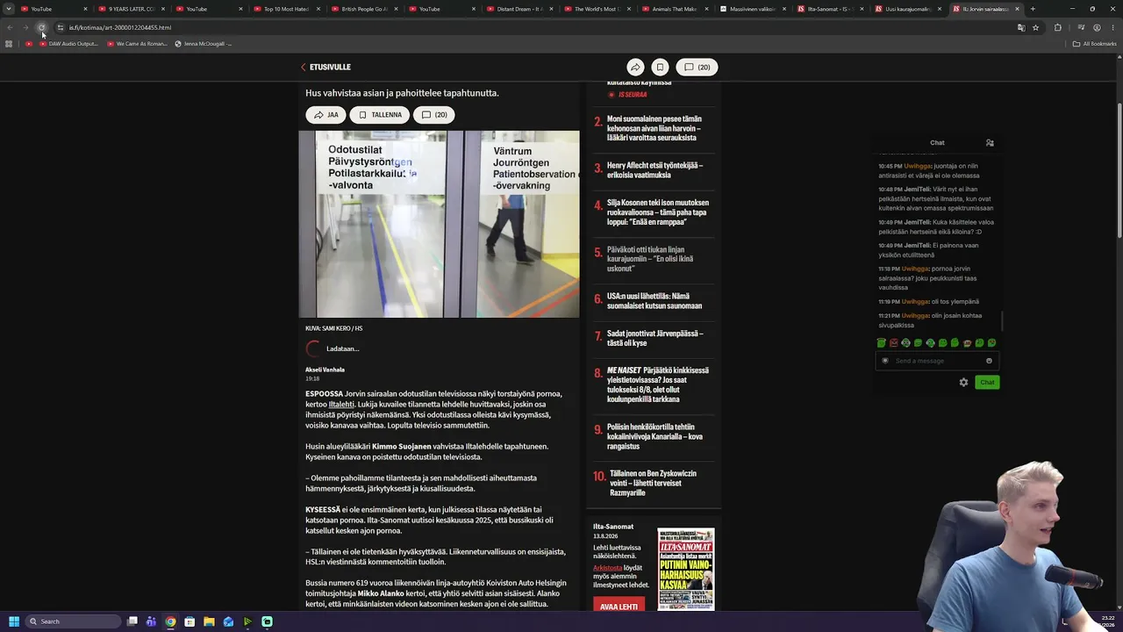
Task: Open the (20) comments button below headline
Action: click(434, 115)
